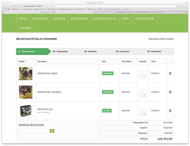Increase quantity of Helvetia Cup: Ogres
190x146 pixels.
tap(145, 77)
